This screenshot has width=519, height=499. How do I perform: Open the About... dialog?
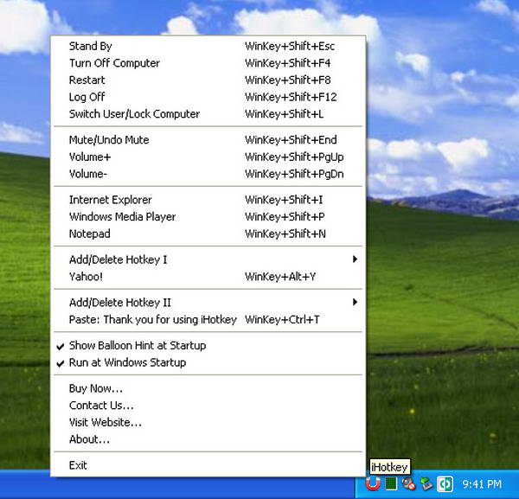click(x=208, y=439)
